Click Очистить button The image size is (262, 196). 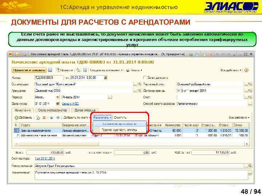(x=120, y=118)
